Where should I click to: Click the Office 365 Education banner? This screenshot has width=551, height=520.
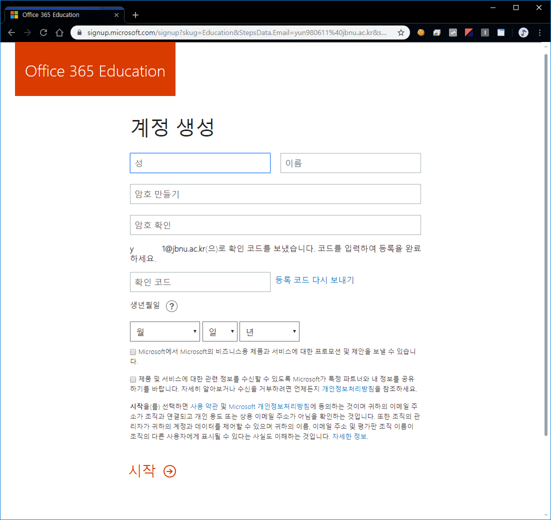95,69
